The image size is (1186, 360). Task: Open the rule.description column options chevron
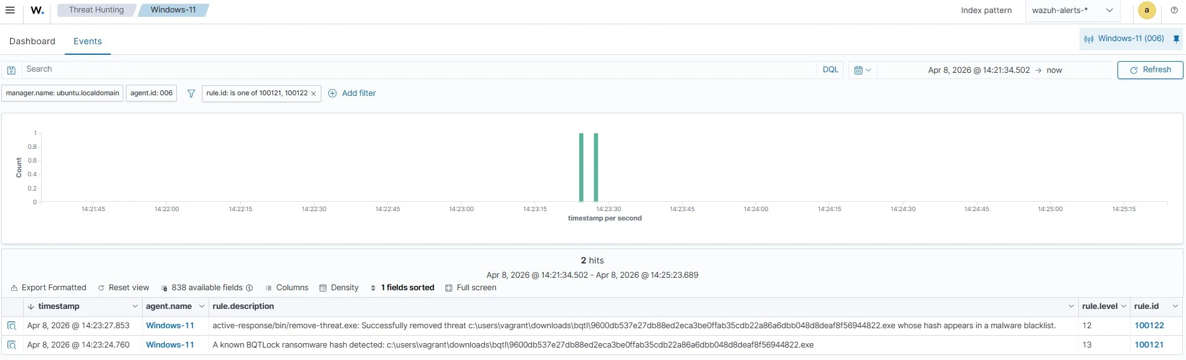[x=1071, y=306]
